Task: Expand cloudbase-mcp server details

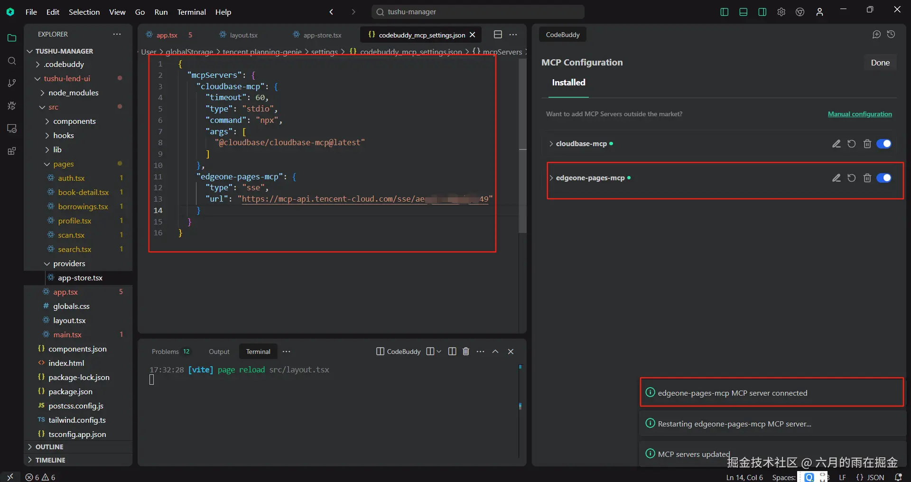Action: 551,144
